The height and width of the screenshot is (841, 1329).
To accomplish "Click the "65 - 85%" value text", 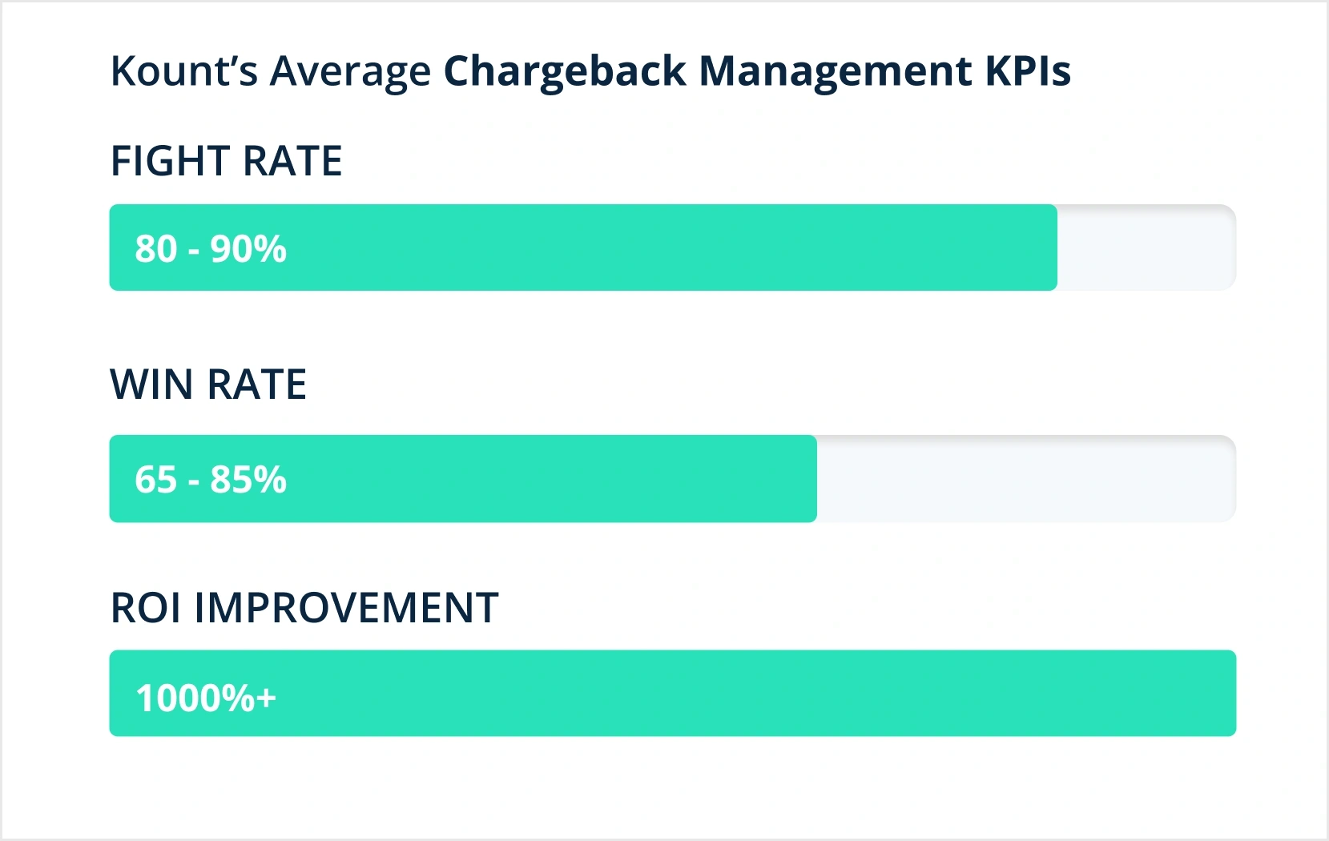I will (x=211, y=480).
